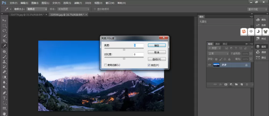Click the Sogou input method icon
Screen dimensions: 269x116
pyautogui.click(x=244, y=32)
